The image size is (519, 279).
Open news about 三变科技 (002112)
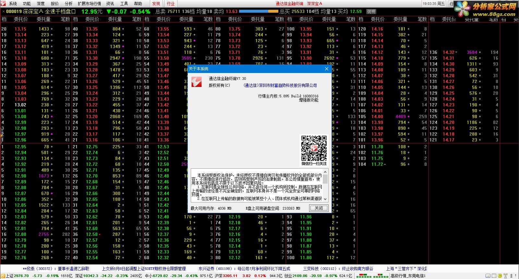(x=338, y=269)
